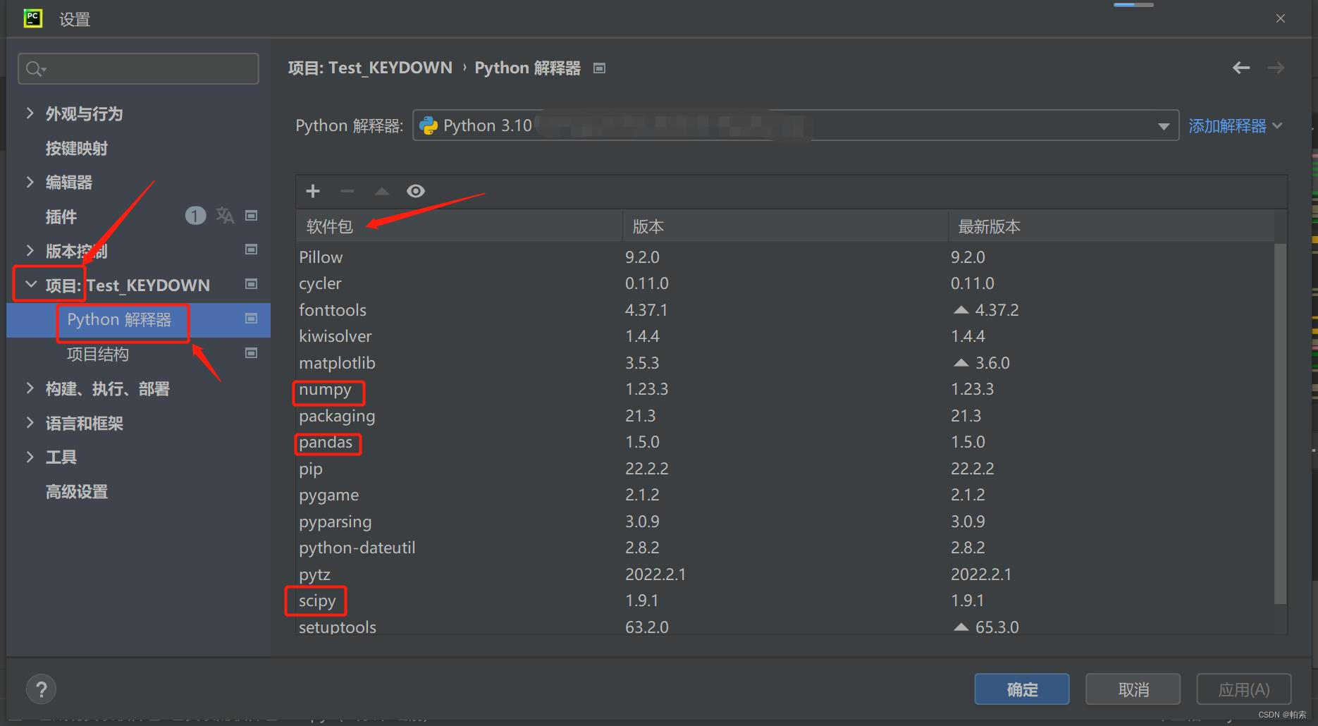1318x726 pixels.
Task: Expand the 工具 section
Action: click(x=30, y=457)
